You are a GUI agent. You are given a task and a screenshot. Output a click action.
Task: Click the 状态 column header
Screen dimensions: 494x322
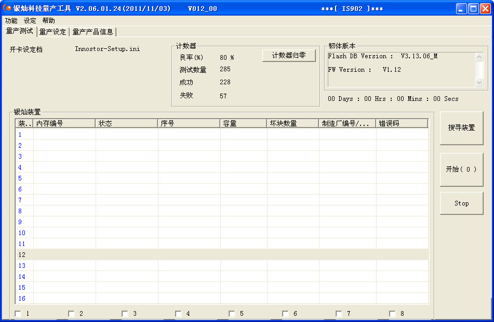tap(126, 123)
